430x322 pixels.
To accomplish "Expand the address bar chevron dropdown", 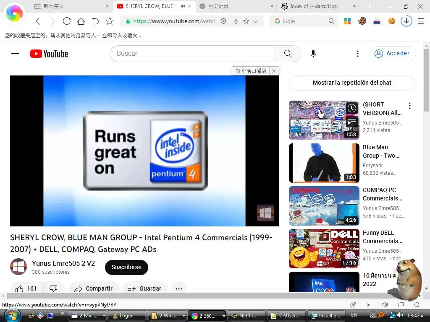I will click(255, 21).
